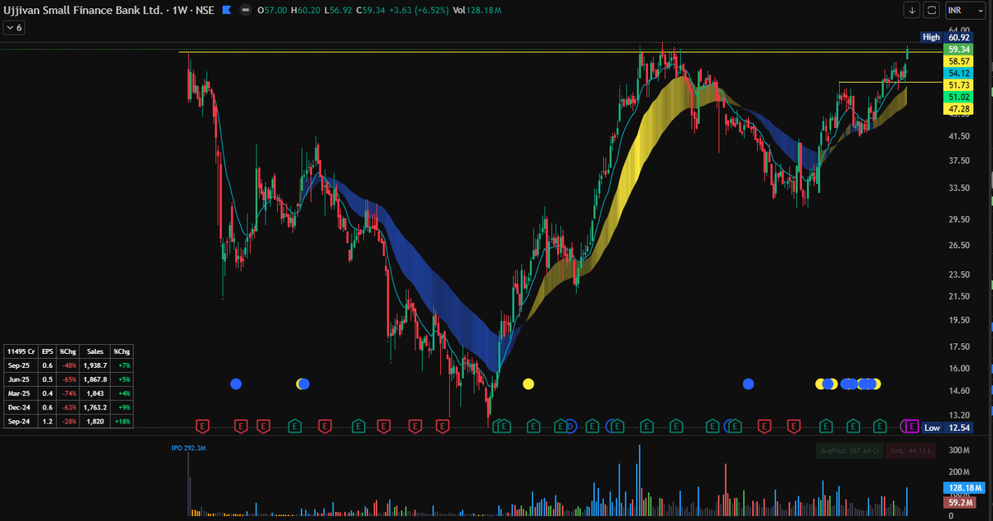Click the 11495 Cr market cap cell
Screen dimensions: 993x521
coord(21,351)
